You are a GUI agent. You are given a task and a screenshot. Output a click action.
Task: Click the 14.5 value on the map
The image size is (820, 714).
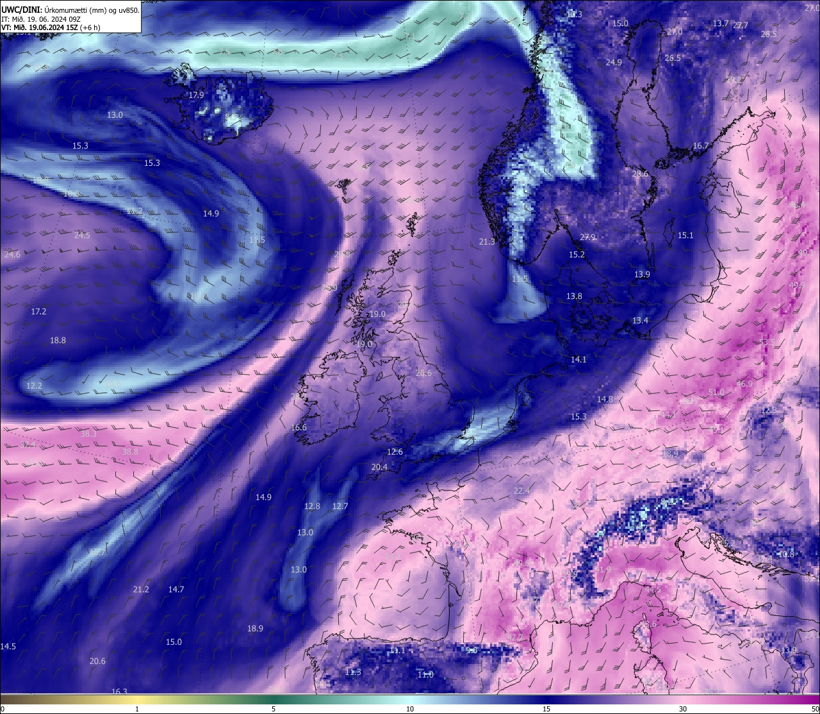tap(8, 646)
